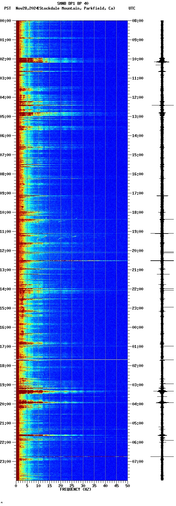The width and height of the screenshot is (176, 506).
Task: Click the PST axis label "03:00"
Action: [5, 78]
